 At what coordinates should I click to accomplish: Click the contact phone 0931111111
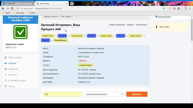tap(11, 47)
